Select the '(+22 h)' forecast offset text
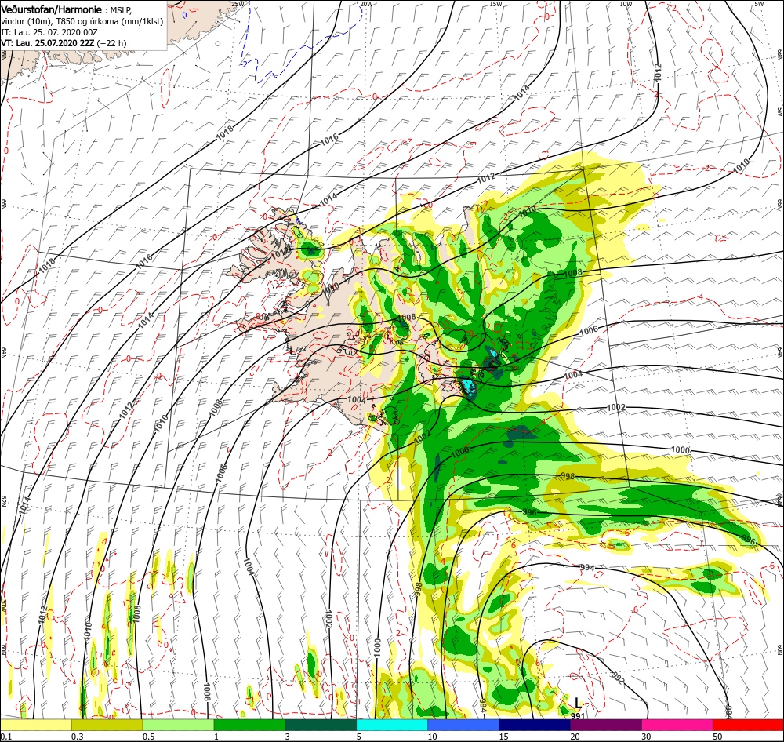Viewport: 784px width, 742px height. 111,43
